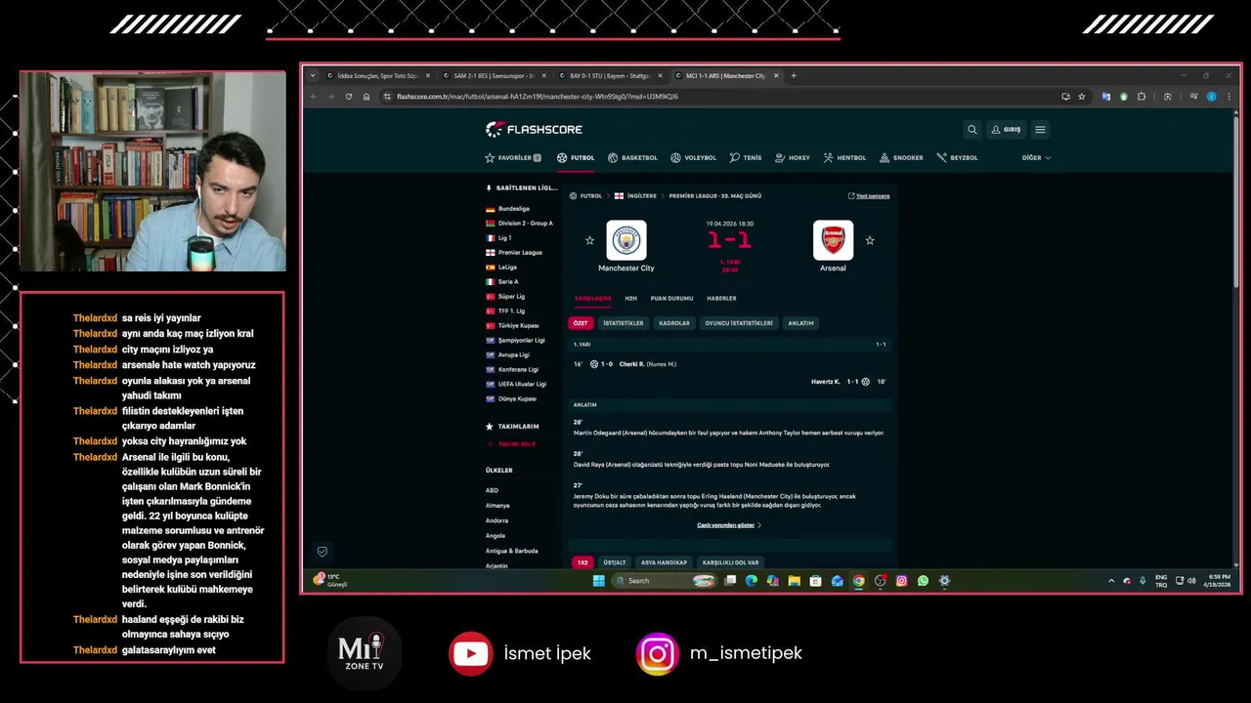Select the Karşılaşma tab

tap(592, 298)
